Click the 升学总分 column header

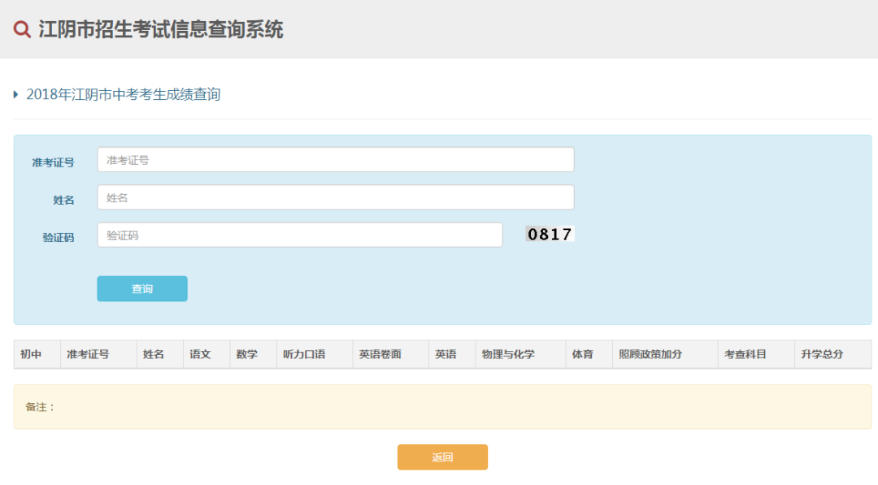pos(822,355)
